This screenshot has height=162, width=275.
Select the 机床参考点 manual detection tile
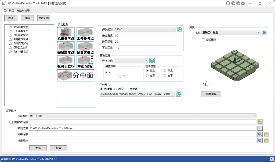coord(66,34)
